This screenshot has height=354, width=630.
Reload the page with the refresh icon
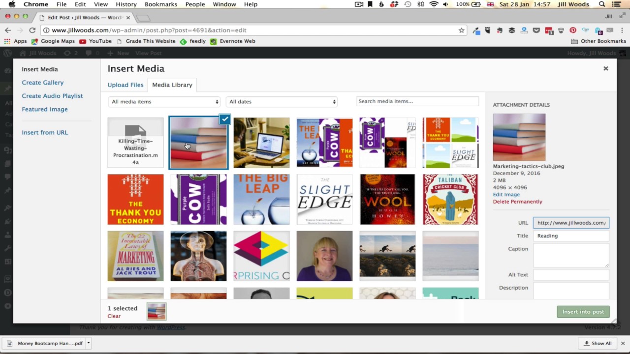click(x=32, y=30)
